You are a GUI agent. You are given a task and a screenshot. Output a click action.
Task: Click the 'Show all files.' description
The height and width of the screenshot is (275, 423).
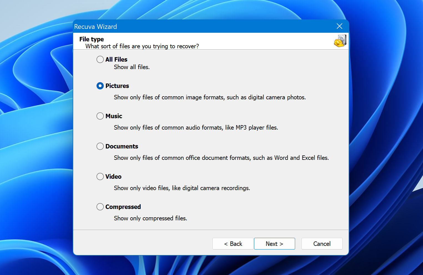(x=132, y=67)
